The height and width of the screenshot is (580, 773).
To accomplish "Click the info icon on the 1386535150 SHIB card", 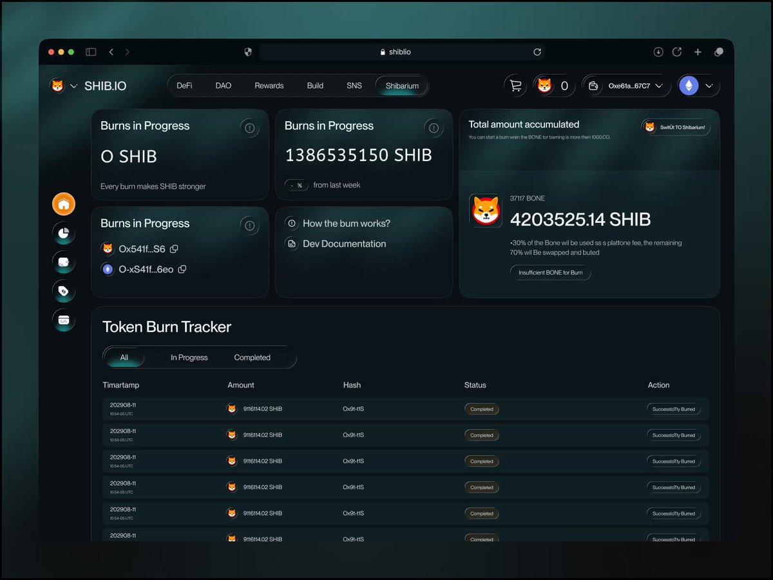I will pyautogui.click(x=434, y=128).
